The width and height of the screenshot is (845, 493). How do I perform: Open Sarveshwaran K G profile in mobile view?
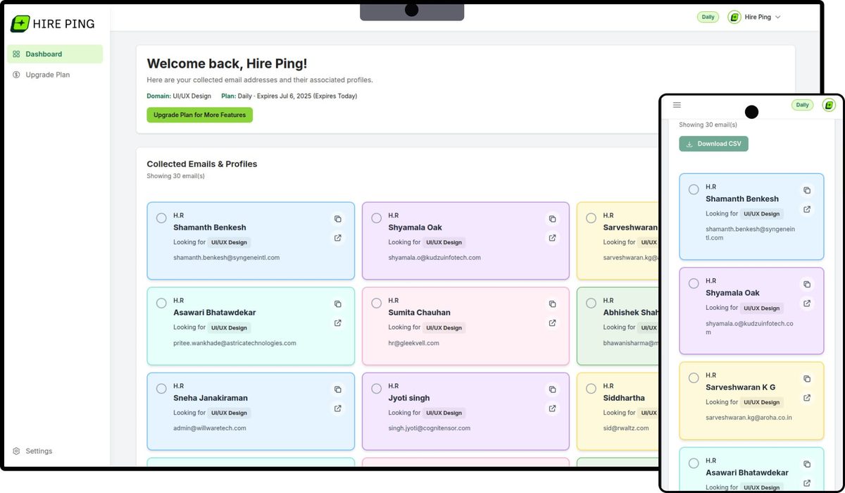(x=807, y=398)
